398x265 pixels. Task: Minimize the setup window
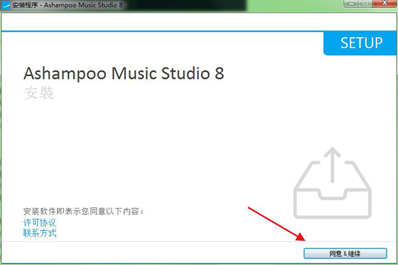[352, 3]
